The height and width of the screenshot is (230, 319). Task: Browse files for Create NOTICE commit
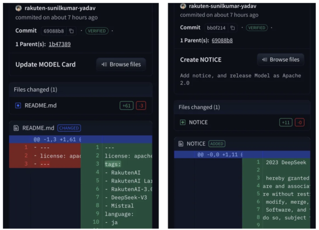pos(280,60)
